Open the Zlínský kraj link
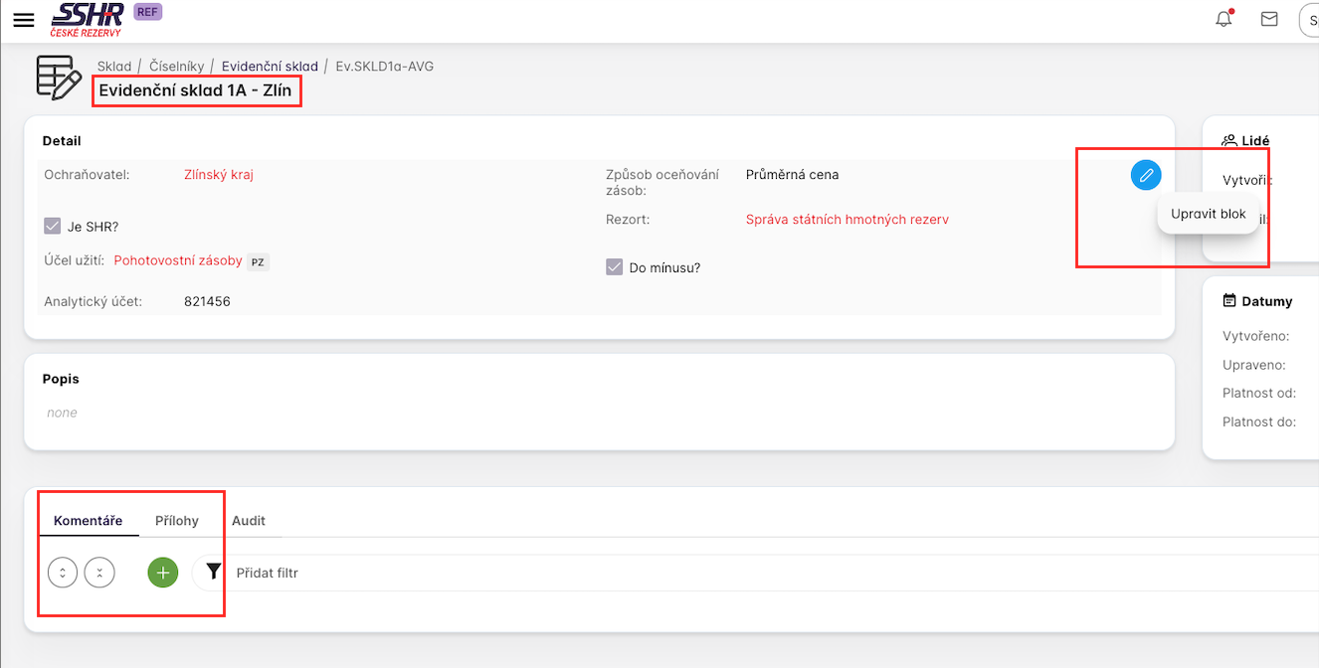This screenshot has width=1319, height=668. (219, 174)
